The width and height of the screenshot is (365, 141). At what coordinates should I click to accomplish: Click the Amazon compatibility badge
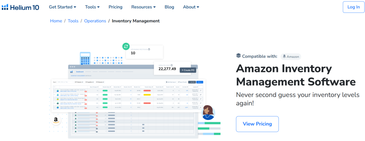291,57
